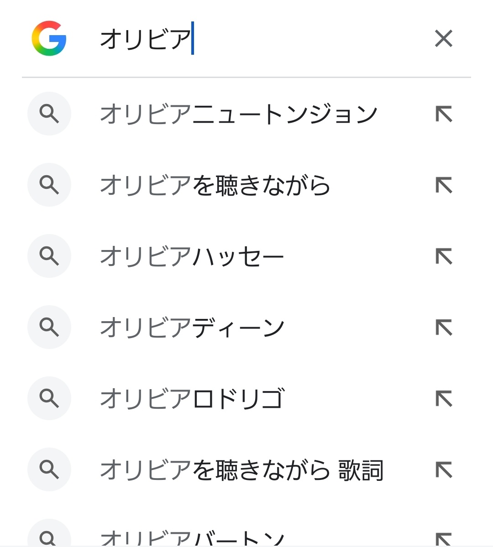This screenshot has height=547, width=493.
Task: Select suggestion オリビアロドリゴ
Action: pyautogui.click(x=192, y=399)
